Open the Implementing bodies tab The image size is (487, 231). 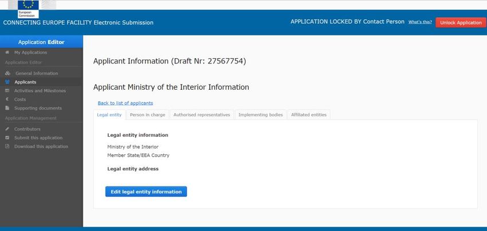pyautogui.click(x=261, y=115)
